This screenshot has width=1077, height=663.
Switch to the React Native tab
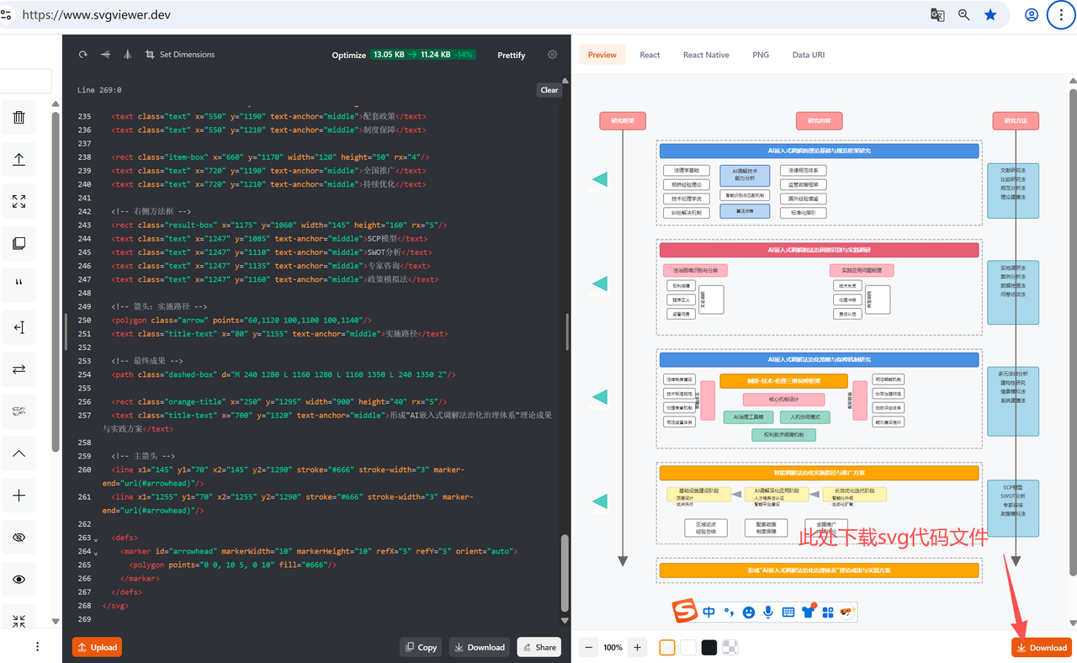click(705, 55)
